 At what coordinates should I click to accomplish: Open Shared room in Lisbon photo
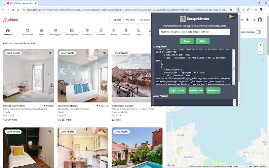point(131,75)
